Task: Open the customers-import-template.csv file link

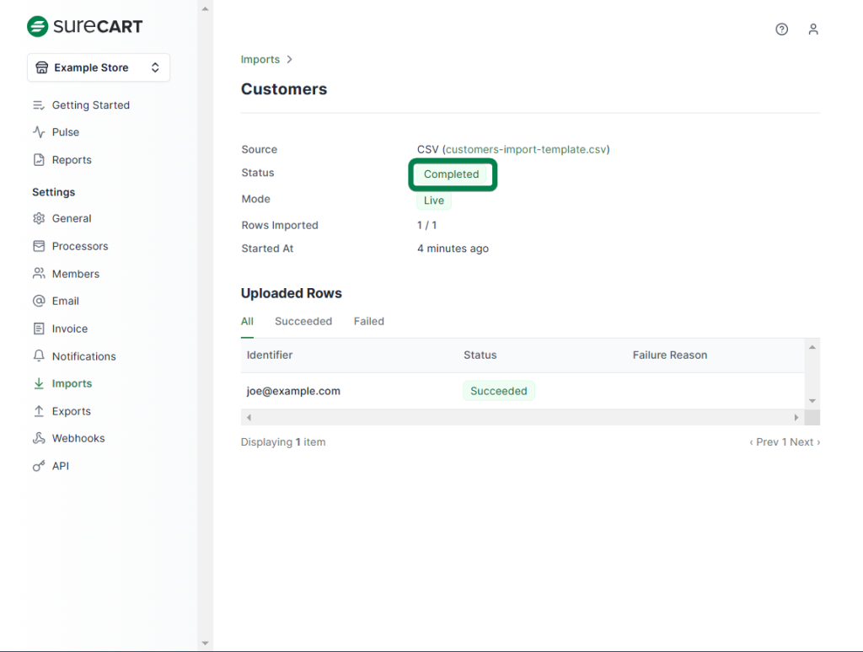Action: [x=525, y=149]
